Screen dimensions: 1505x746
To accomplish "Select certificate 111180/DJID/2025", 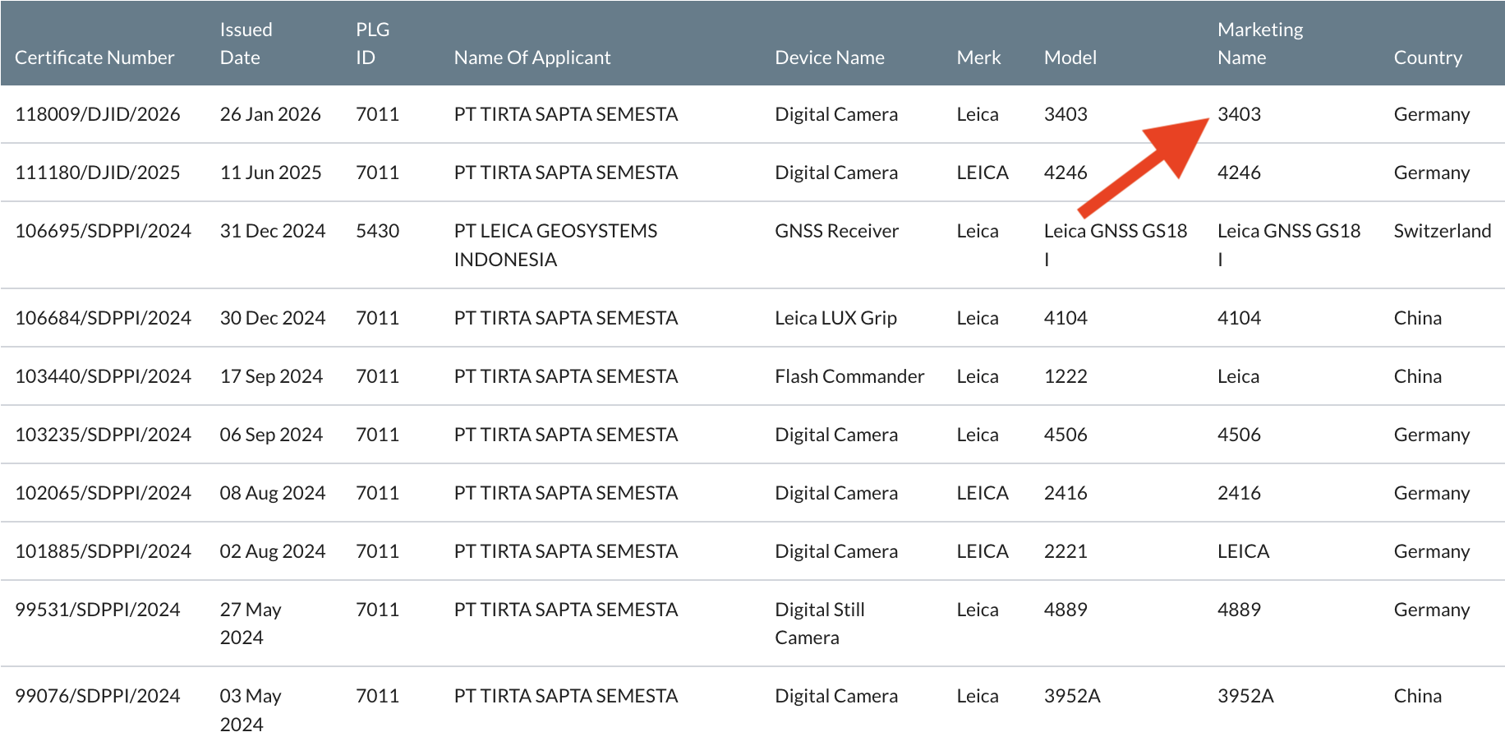I will (97, 173).
